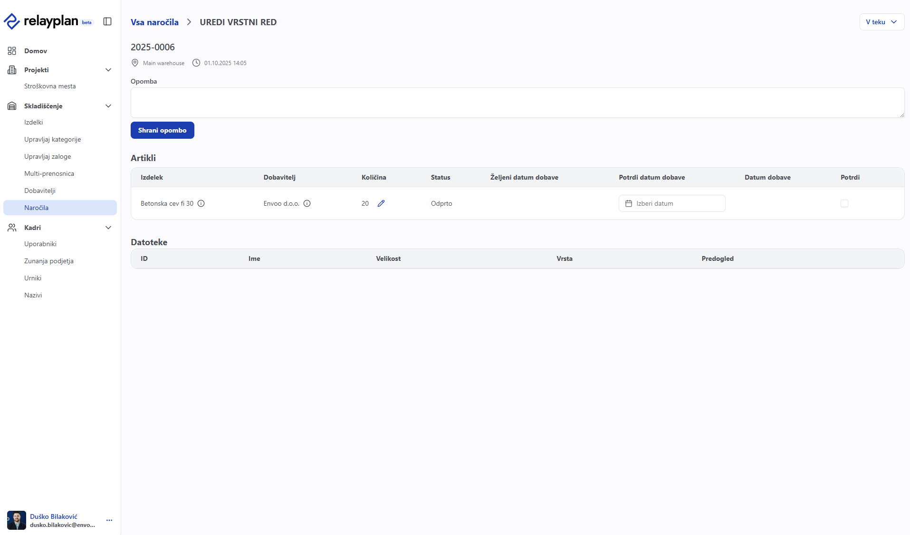Screen dimensions: 910x535
Task: Click order number 2025-0006
Action: click(x=153, y=47)
